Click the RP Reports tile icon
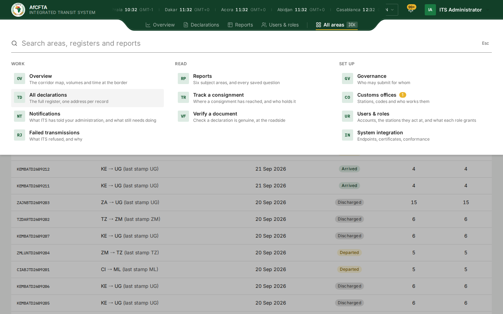The image size is (503, 314). point(183,78)
